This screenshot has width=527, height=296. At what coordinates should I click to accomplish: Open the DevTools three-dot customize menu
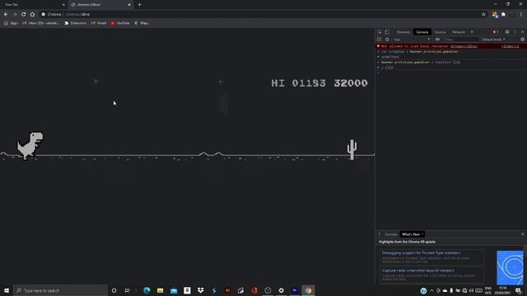click(515, 32)
